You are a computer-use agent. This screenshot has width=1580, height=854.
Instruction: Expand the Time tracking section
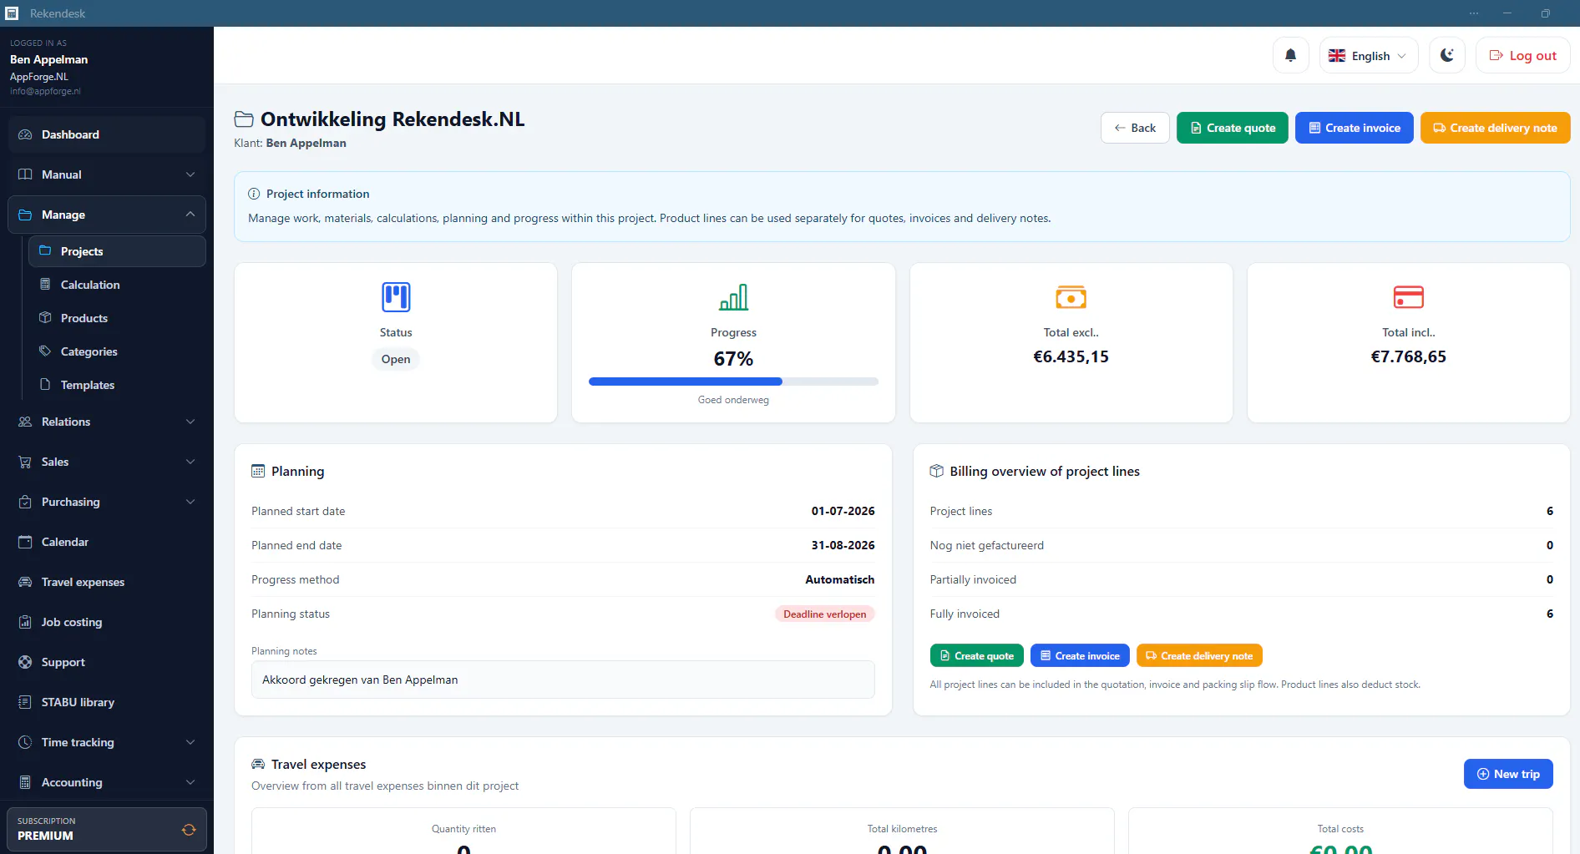107,742
